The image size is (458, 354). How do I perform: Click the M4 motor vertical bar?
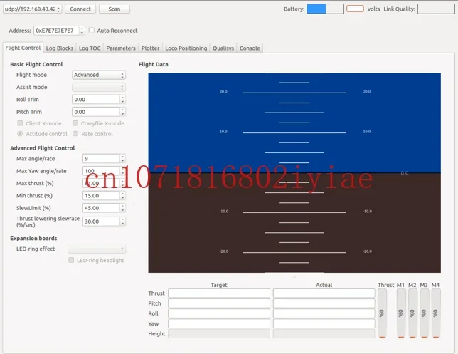(436, 313)
